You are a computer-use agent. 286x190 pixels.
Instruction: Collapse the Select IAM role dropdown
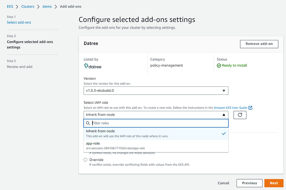[x=156, y=115]
